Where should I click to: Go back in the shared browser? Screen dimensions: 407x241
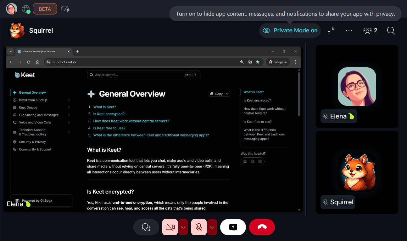[11, 62]
